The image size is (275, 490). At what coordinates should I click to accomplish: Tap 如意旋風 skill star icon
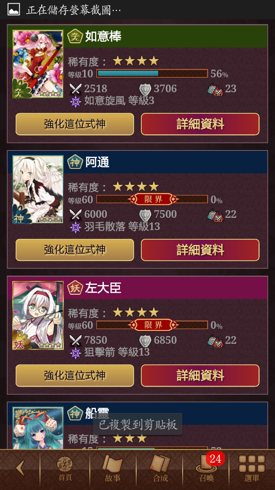click(75, 101)
